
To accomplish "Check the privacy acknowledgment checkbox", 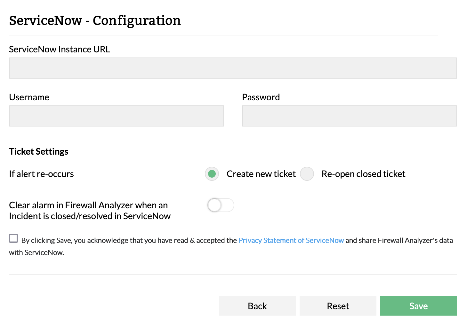I will [13, 238].
